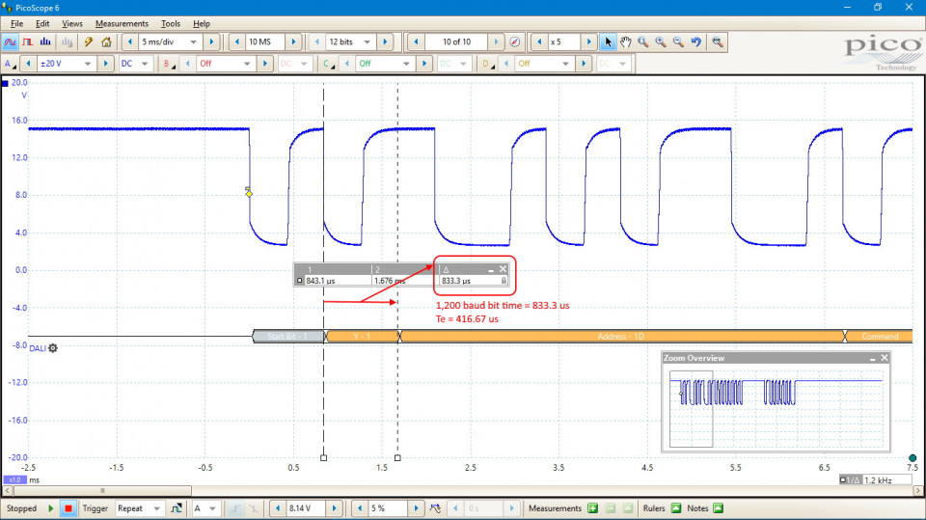The width and height of the screenshot is (926, 520).
Task: Toggle the Rulers legend button
Action: (676, 508)
